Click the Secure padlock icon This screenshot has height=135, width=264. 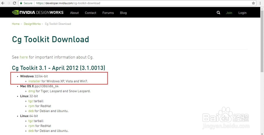pyautogui.click(x=21, y=3)
